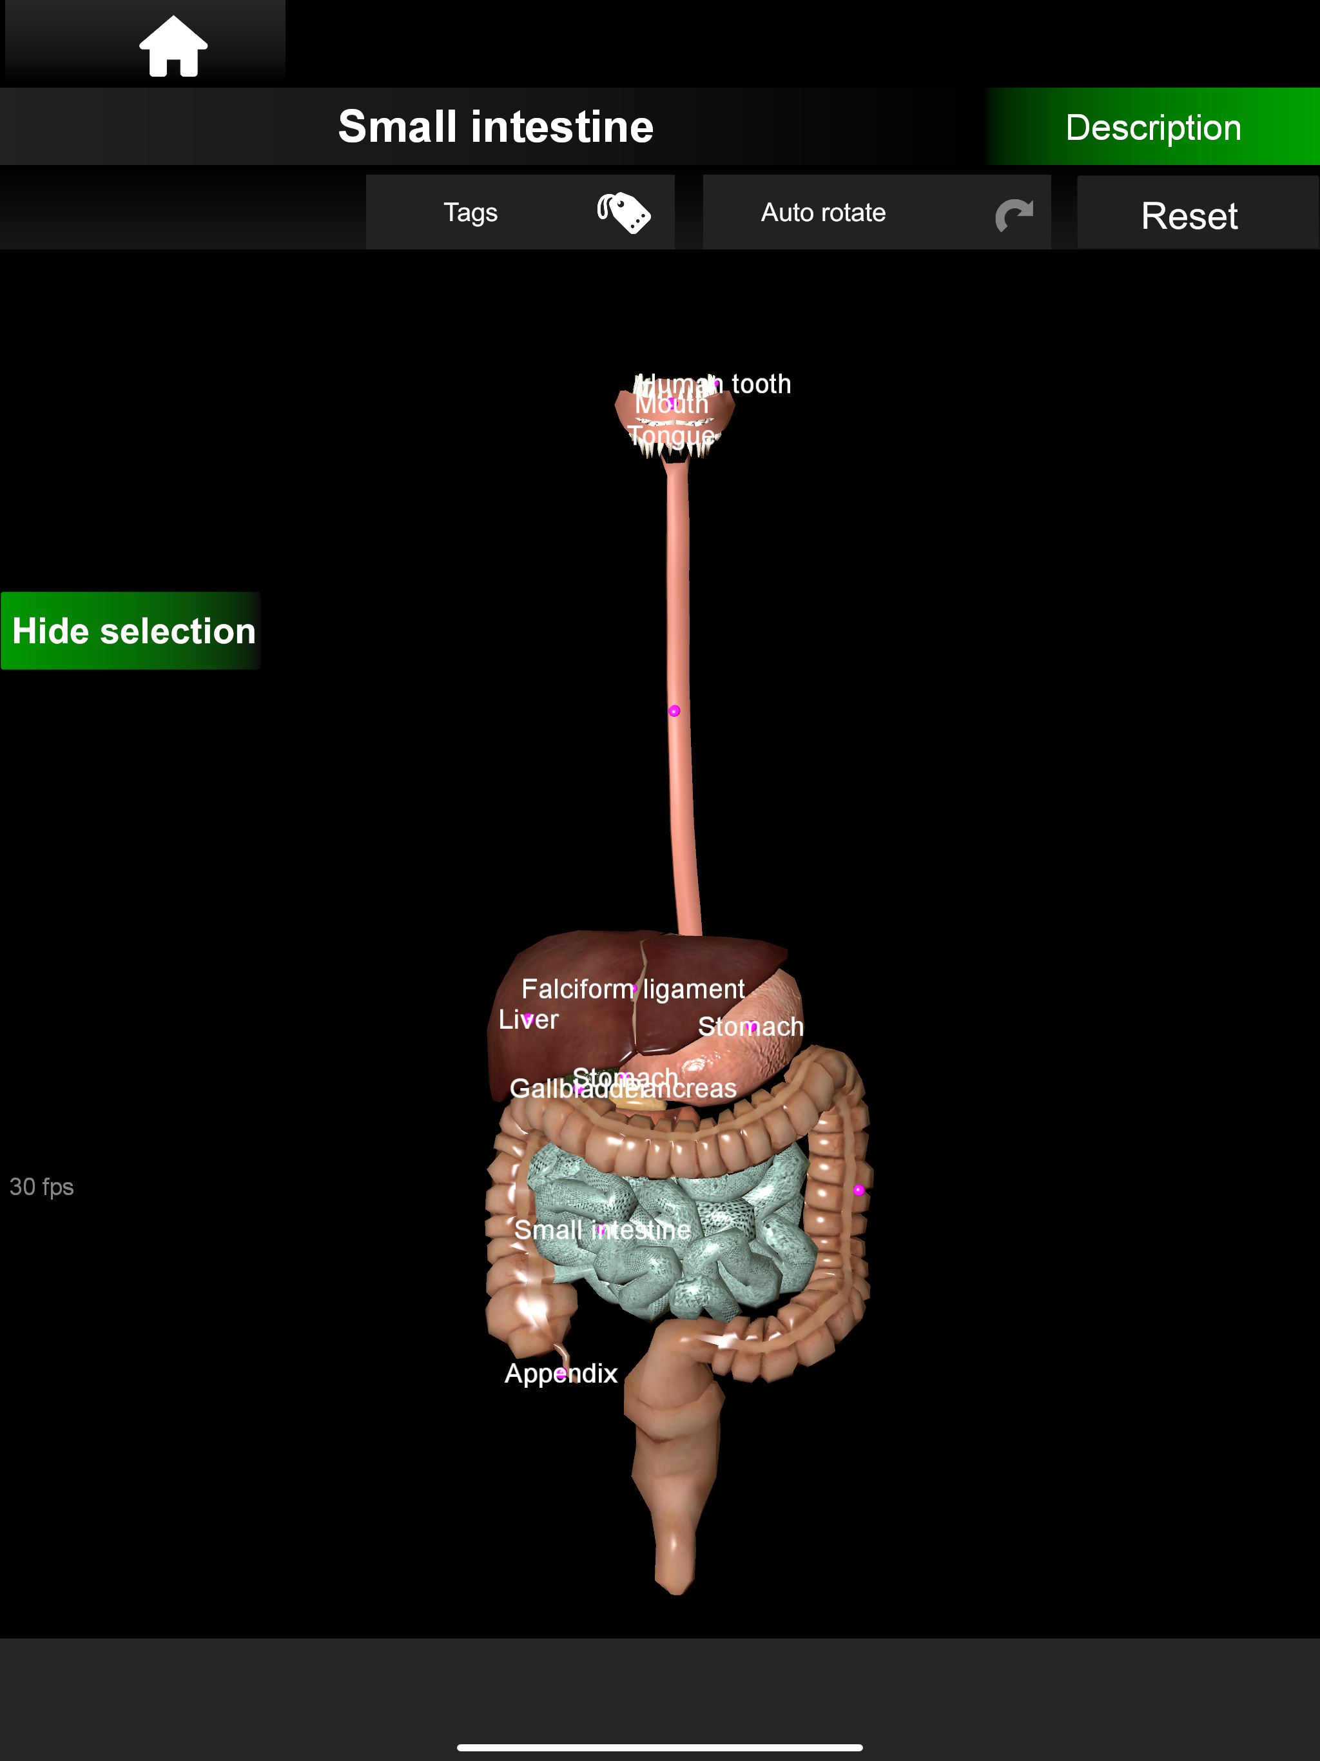Select the Appendix tag
This screenshot has width=1320, height=1761.
point(561,1374)
